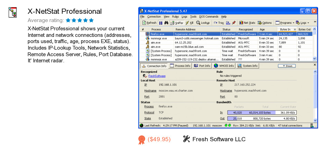Click the red pushpin stay-on-top icon
This screenshot has height=155, width=325.
(x=234, y=23)
